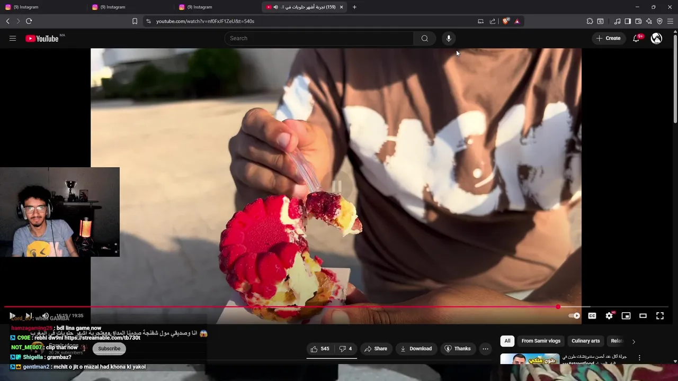Open the install app icon in the address bar

(x=480, y=21)
